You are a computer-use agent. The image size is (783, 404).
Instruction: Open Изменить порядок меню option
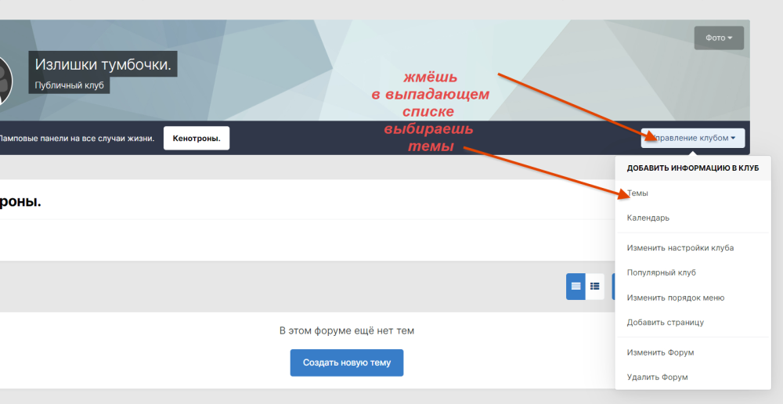675,298
